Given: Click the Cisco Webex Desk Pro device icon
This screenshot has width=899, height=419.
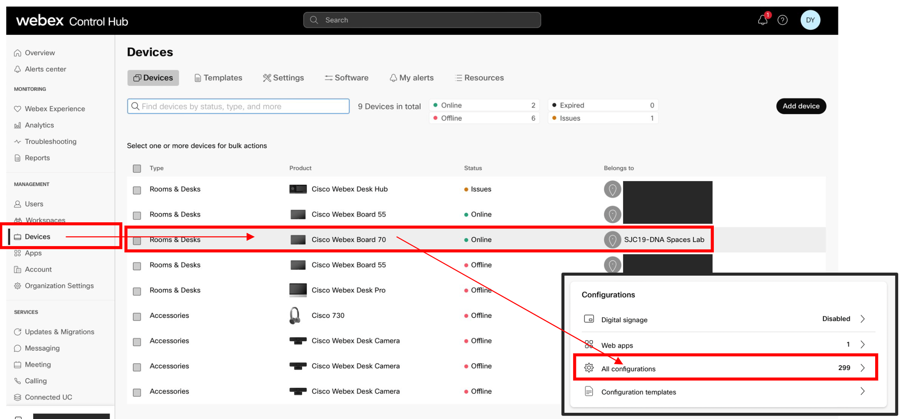Looking at the screenshot, I should pos(298,290).
